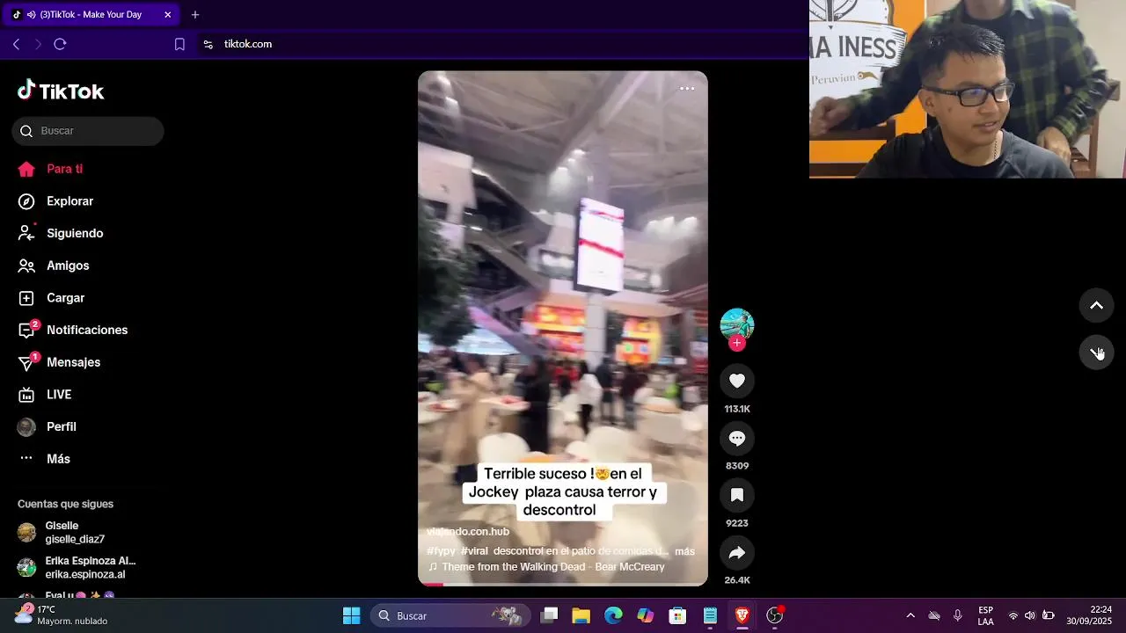Open Notificaciones panel
The height and width of the screenshot is (633, 1126).
(74, 330)
